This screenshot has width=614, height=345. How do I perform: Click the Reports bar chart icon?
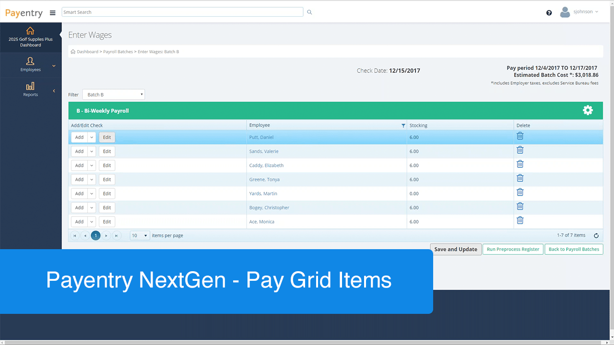(30, 86)
